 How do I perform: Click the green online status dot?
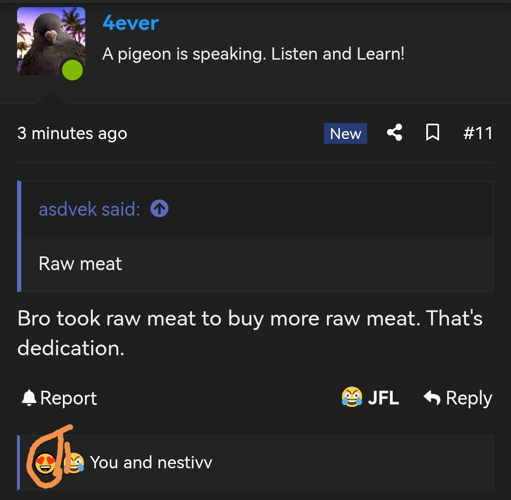tap(72, 70)
